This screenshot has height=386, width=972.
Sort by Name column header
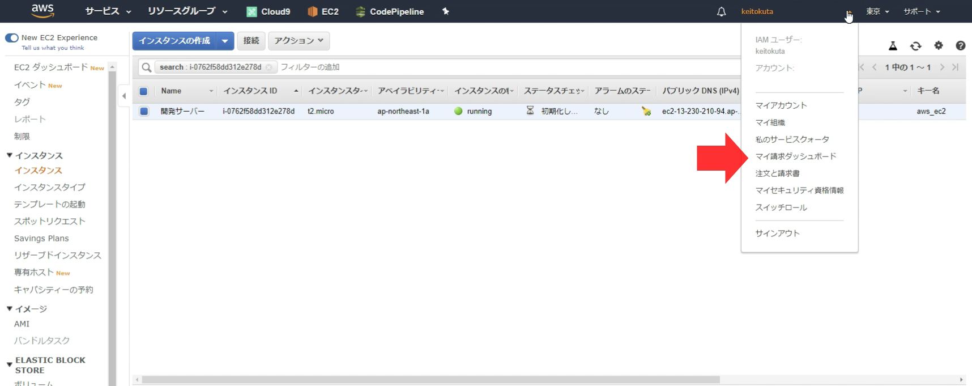point(187,91)
